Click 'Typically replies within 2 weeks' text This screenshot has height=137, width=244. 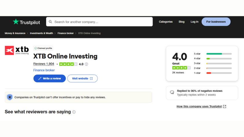pos(196,95)
